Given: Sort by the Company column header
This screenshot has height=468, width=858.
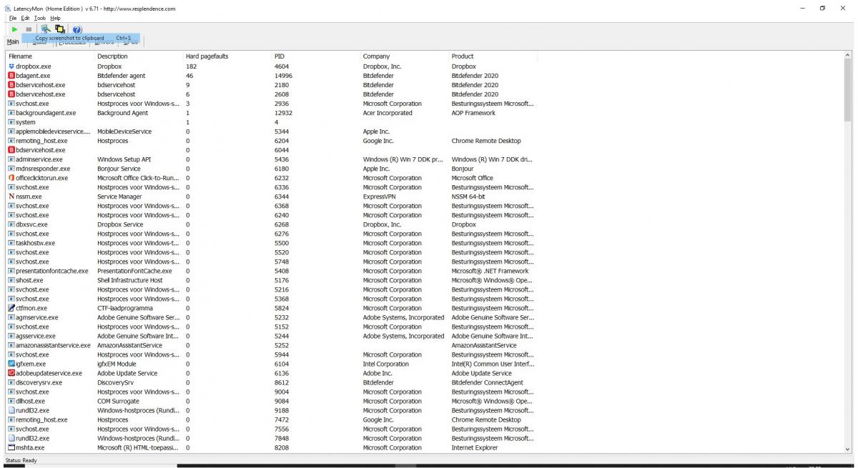Looking at the screenshot, I should pyautogui.click(x=404, y=56).
